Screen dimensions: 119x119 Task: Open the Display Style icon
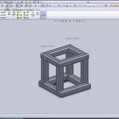(70, 21)
